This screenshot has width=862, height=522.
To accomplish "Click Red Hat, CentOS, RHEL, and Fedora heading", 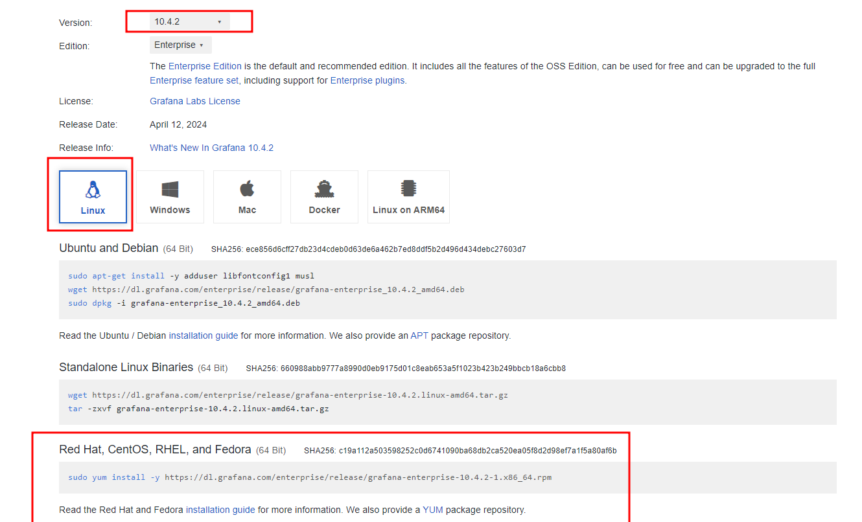I will tap(155, 449).
